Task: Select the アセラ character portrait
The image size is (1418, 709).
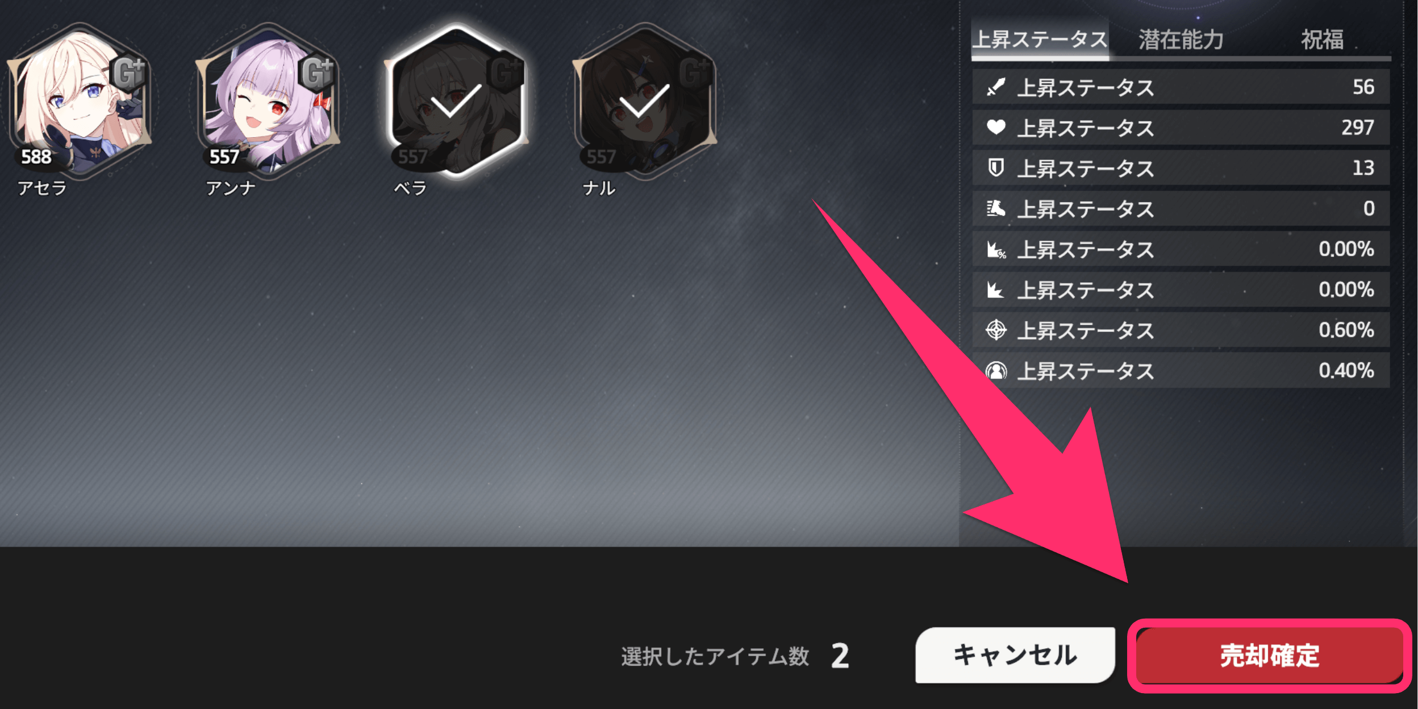Action: (80, 101)
